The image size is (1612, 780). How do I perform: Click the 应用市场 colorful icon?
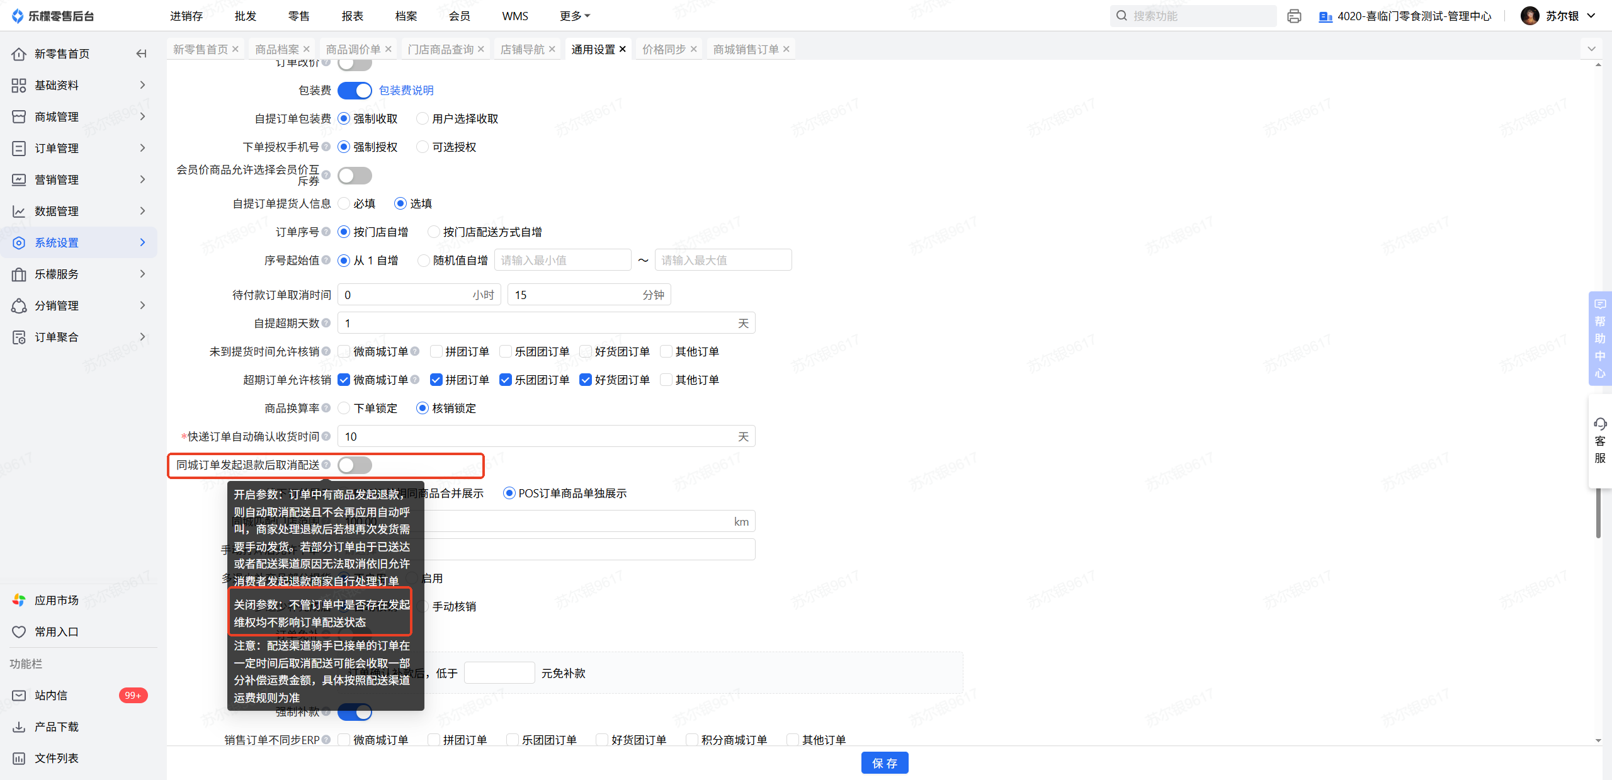point(19,600)
